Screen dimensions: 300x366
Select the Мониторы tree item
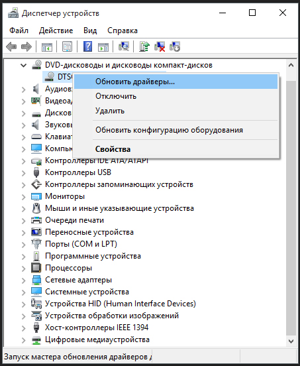(65, 196)
